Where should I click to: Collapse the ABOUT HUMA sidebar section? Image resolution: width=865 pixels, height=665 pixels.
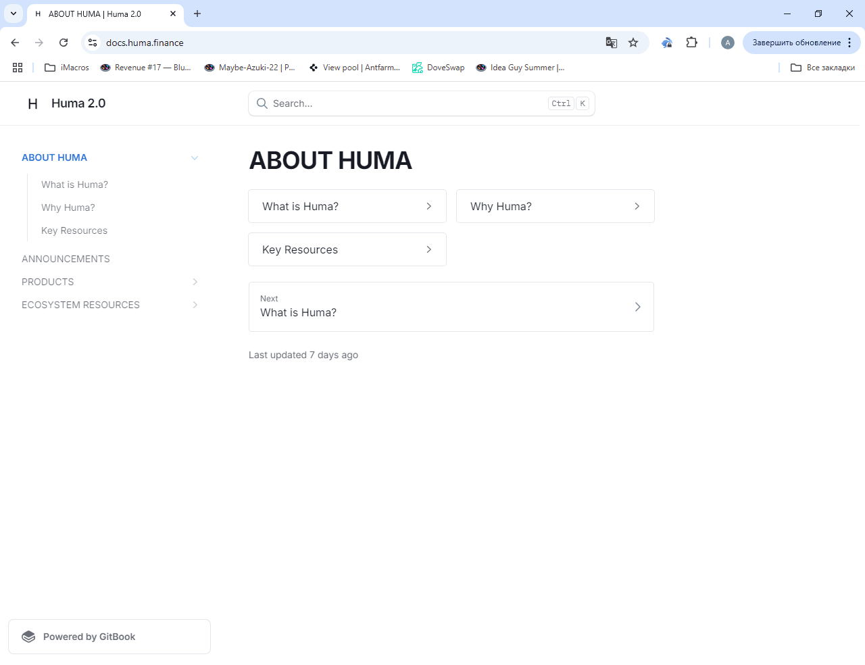[x=195, y=157]
